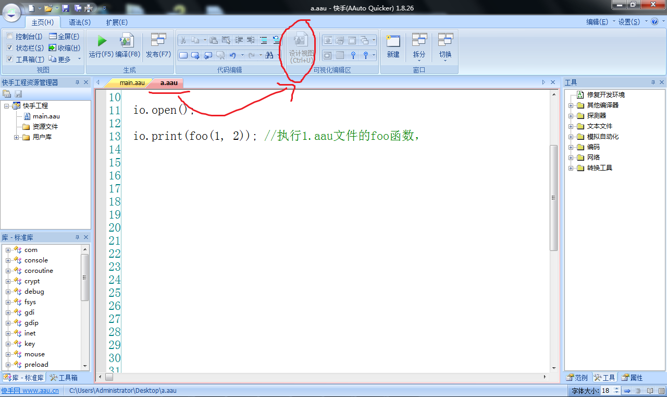
Task: Click the blank rectangle bookmark icon in code editing
Action: (183, 55)
